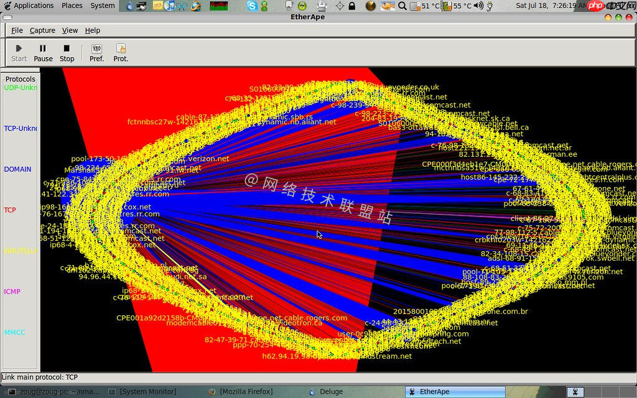Screen dimensions: 637x398
Task: Open the File menu
Action: click(17, 30)
